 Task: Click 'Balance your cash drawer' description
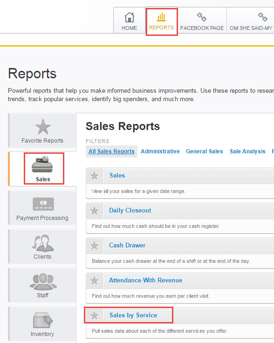click(x=171, y=261)
